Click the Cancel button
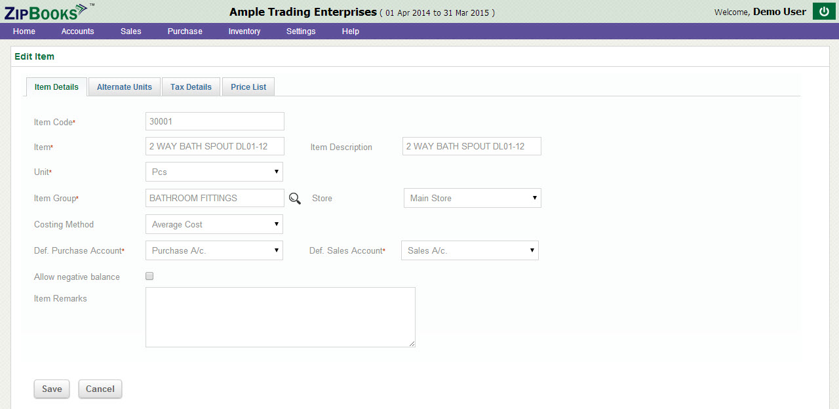The image size is (839, 409). [100, 389]
